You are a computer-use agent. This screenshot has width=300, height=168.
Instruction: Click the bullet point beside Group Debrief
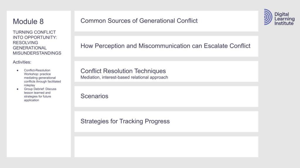[x=18, y=89]
